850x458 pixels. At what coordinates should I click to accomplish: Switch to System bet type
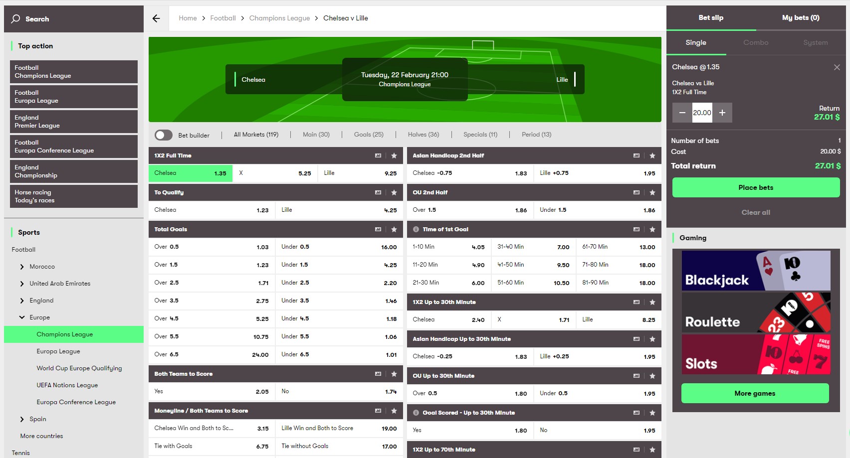pos(816,43)
